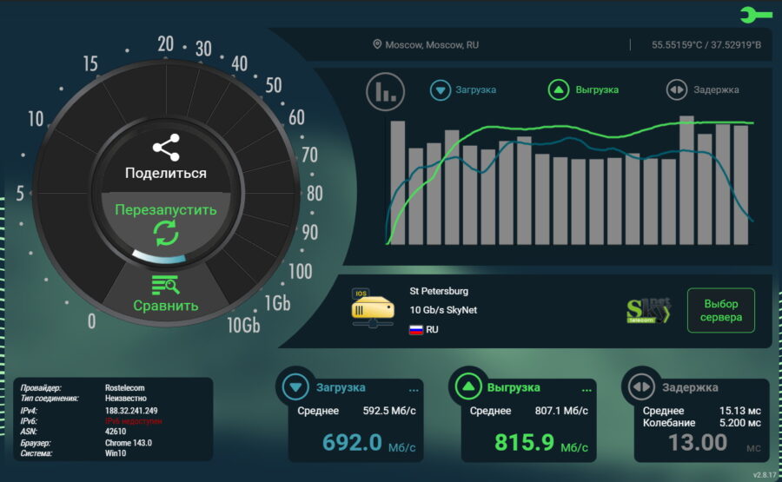The height and width of the screenshot is (482, 782).
Task: Expand the download panel's three-dot menu
Action: (x=414, y=389)
